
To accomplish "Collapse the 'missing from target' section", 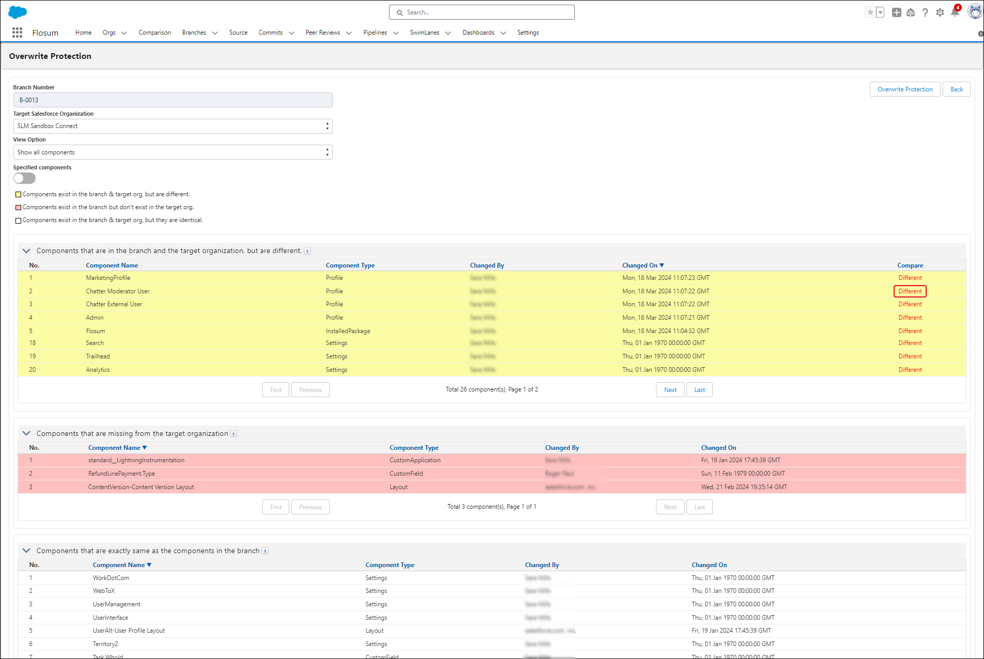I will pos(26,434).
